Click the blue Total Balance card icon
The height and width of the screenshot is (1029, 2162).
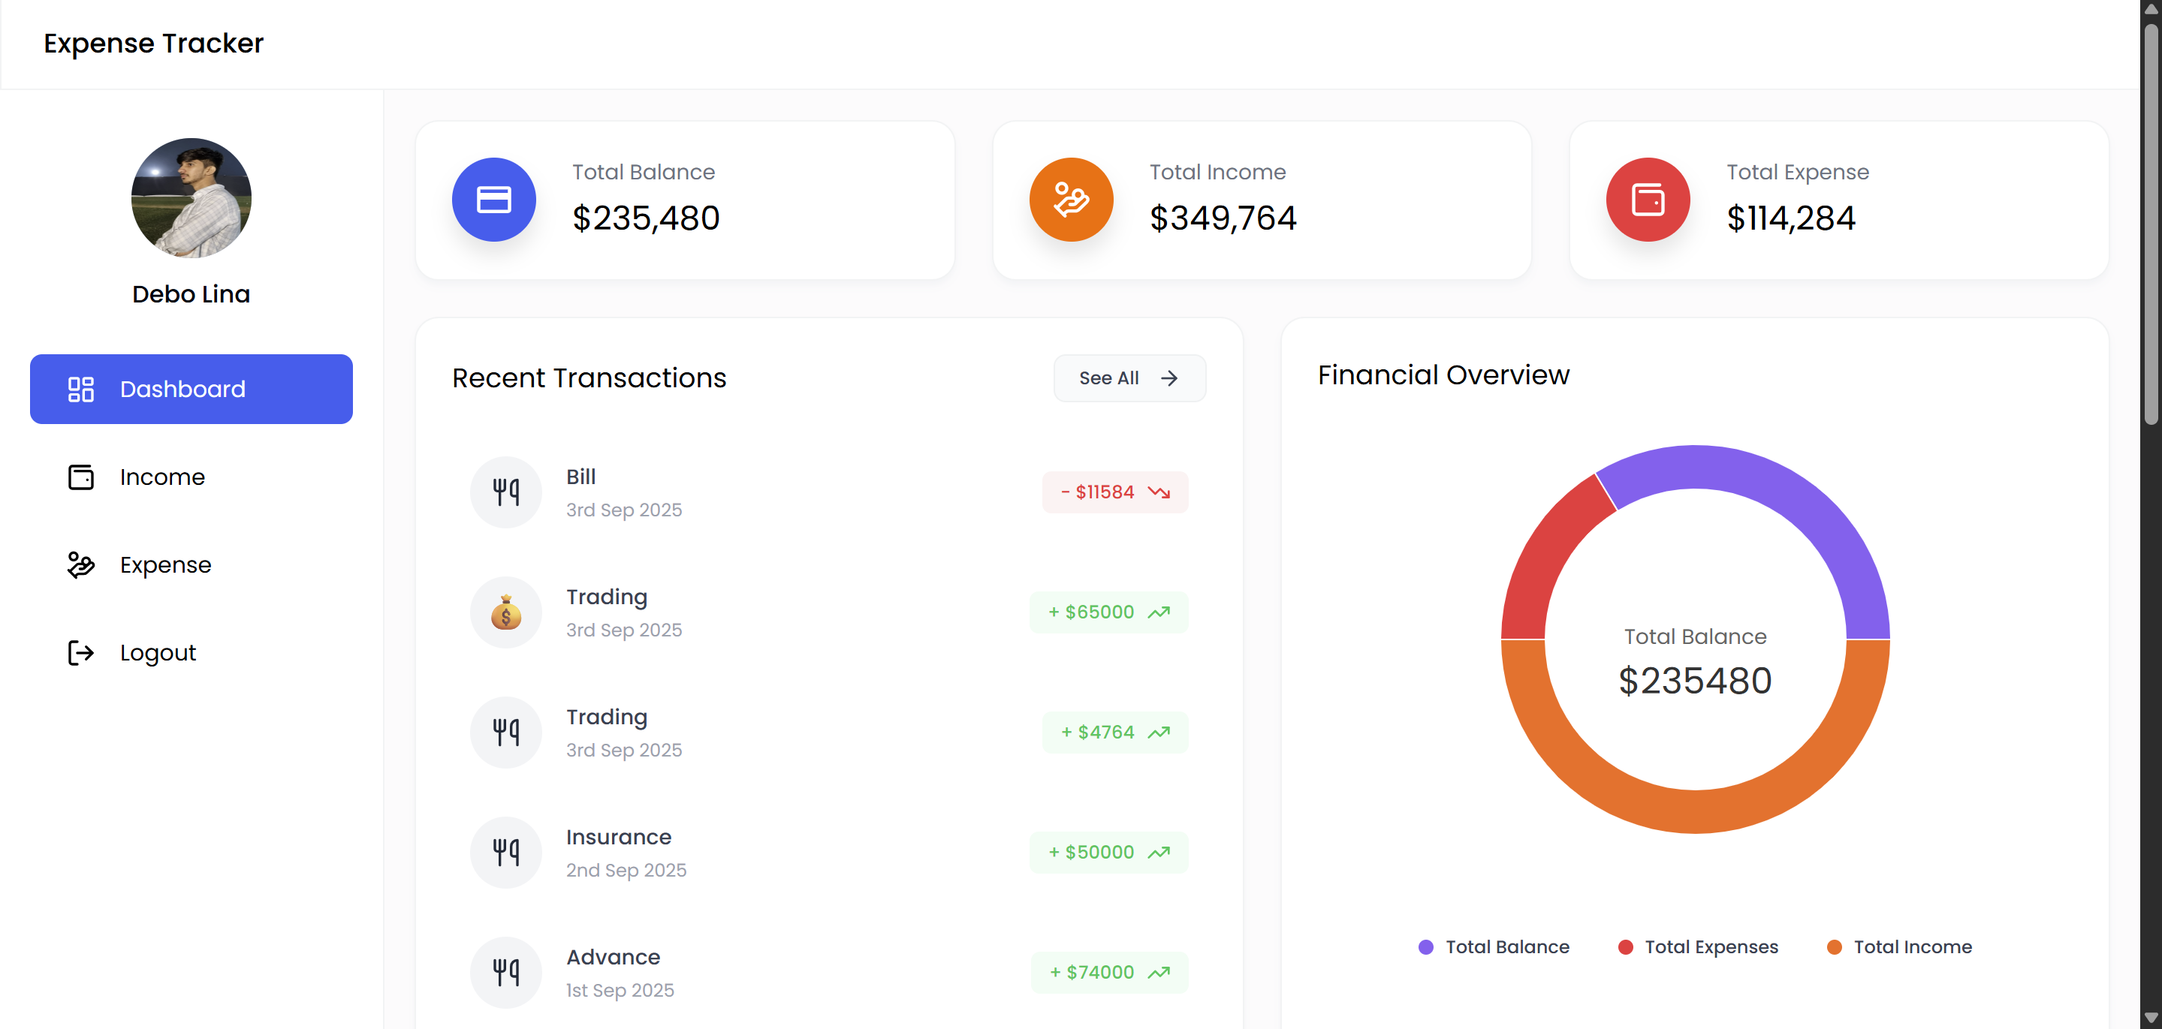point(493,200)
